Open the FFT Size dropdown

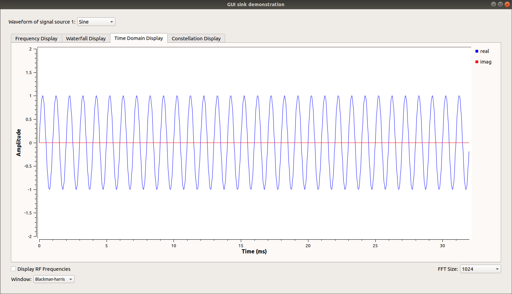pos(480,269)
